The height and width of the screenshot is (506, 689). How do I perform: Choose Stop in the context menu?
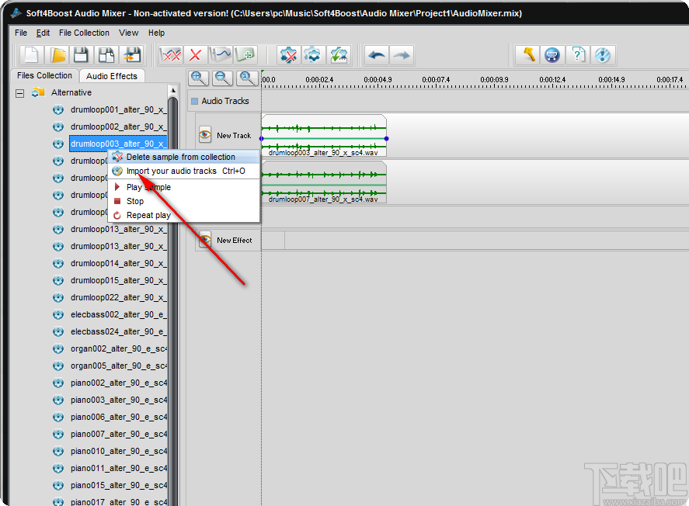coord(183,201)
